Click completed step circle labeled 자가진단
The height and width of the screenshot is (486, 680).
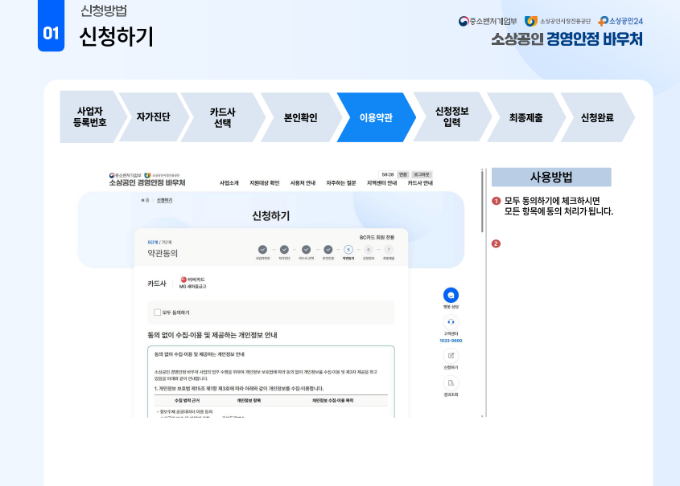click(x=284, y=250)
